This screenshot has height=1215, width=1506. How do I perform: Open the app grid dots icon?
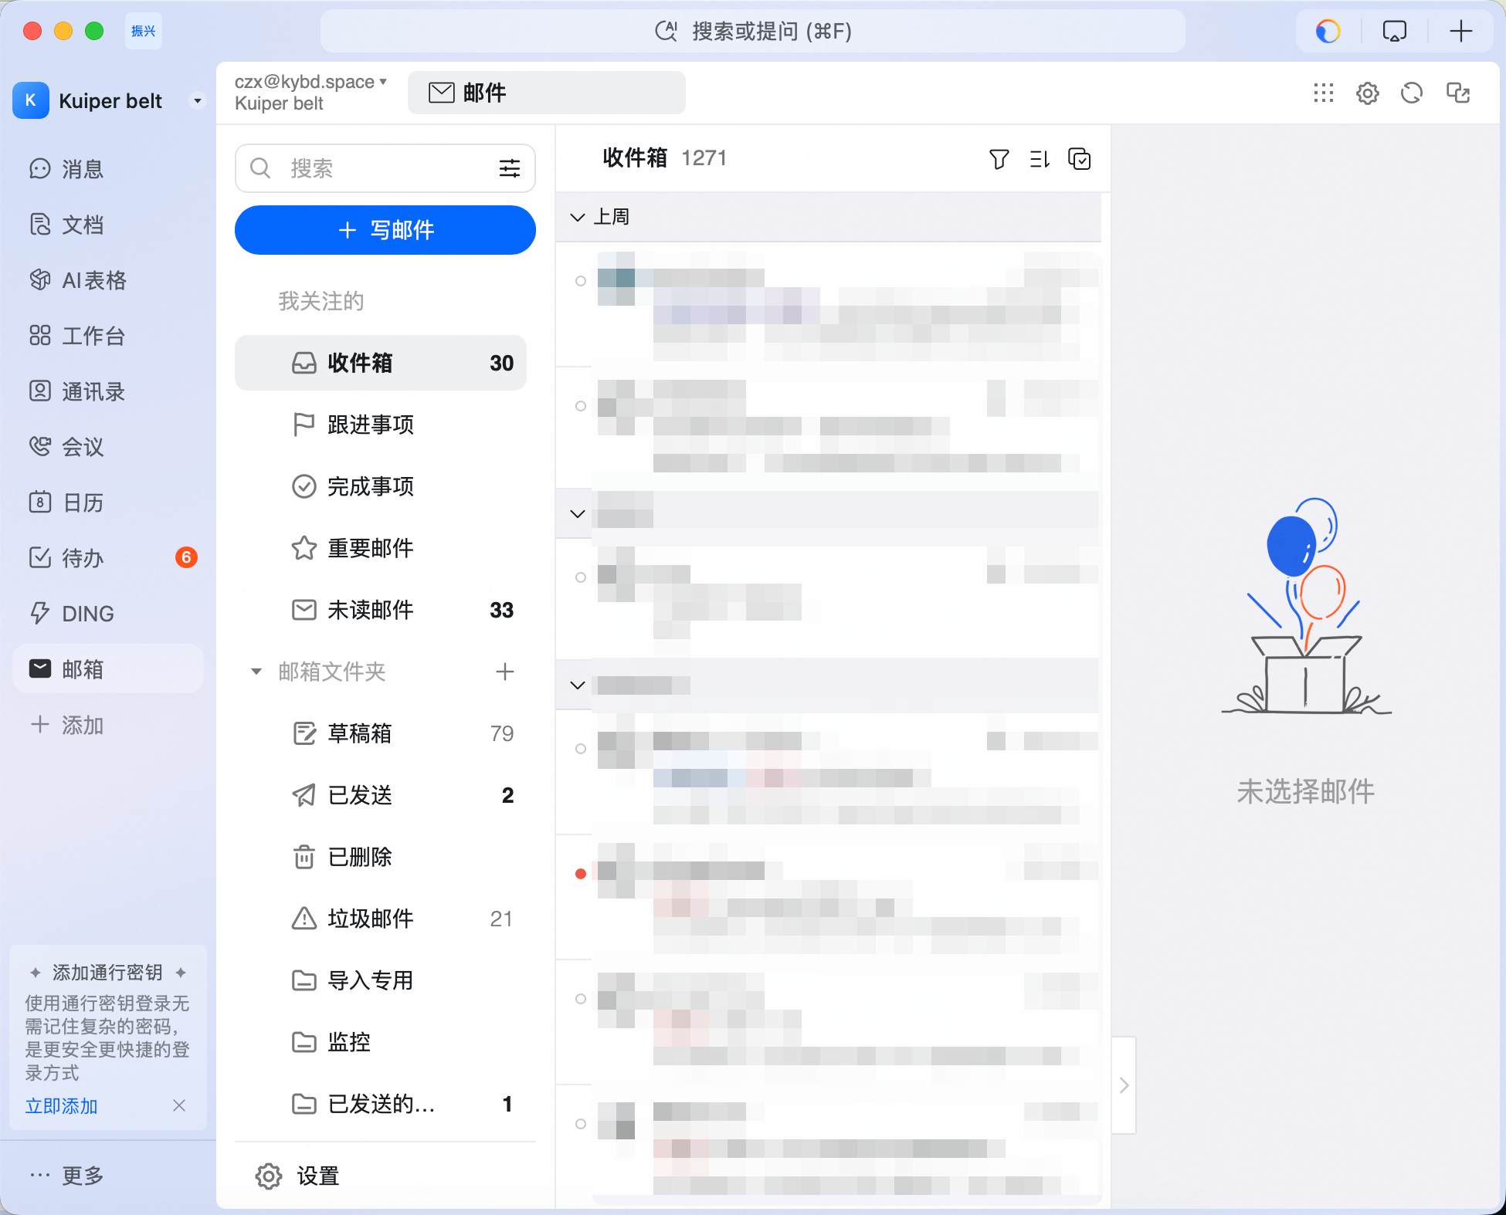pos(1324,93)
